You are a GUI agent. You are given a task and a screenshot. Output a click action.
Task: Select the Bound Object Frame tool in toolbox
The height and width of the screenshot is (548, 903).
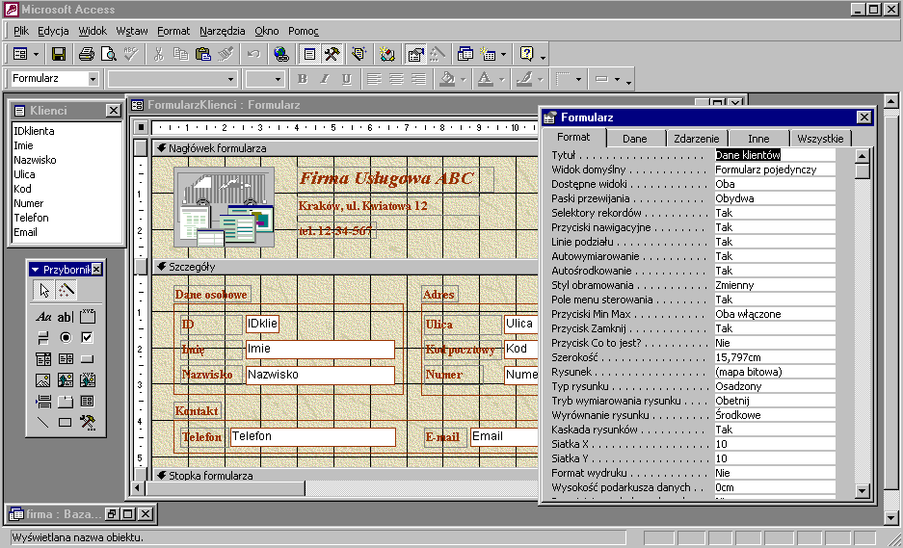point(87,380)
